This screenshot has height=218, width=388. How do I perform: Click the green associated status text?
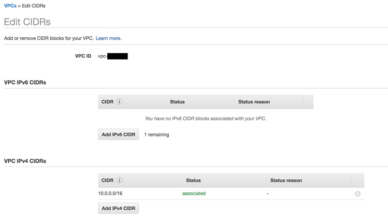(194, 193)
